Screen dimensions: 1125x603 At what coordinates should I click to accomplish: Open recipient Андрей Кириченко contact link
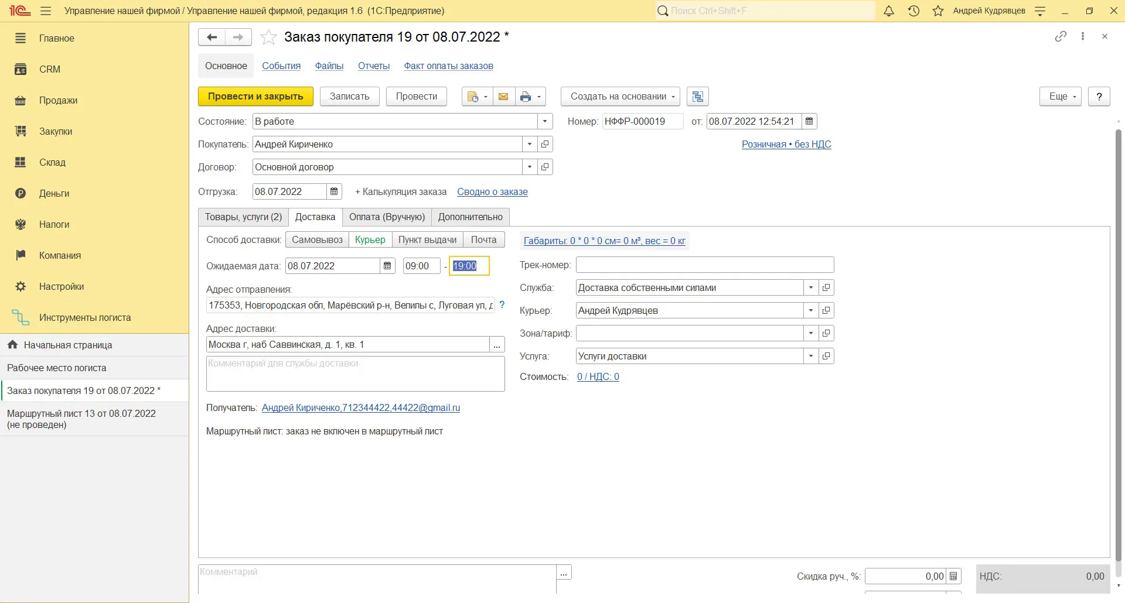[x=361, y=407]
